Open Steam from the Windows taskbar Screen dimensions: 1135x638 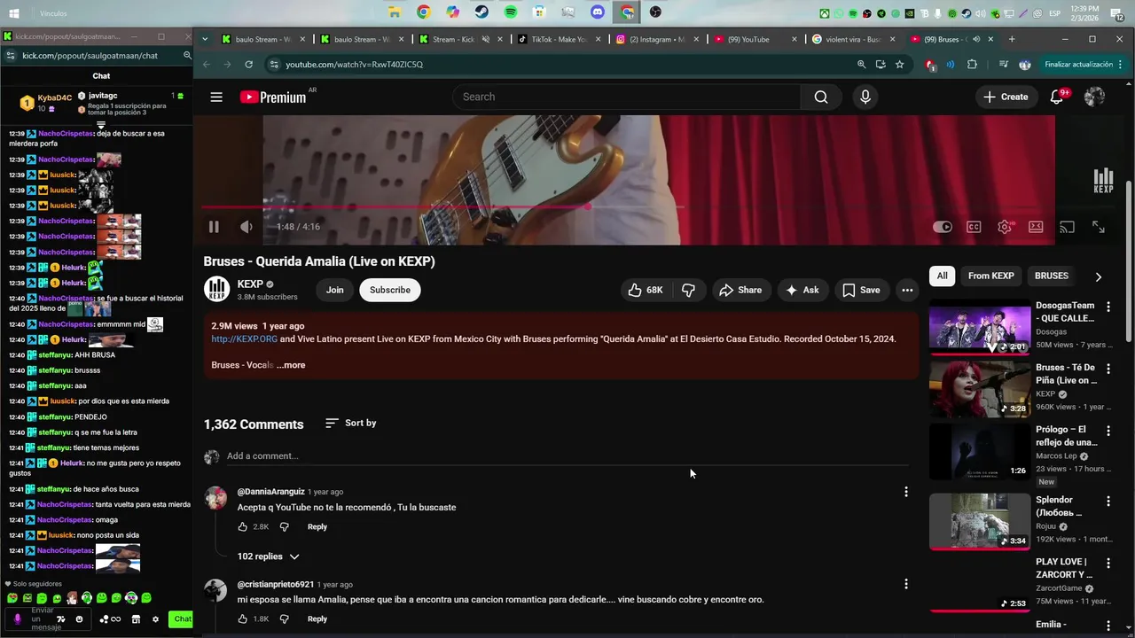click(x=481, y=12)
